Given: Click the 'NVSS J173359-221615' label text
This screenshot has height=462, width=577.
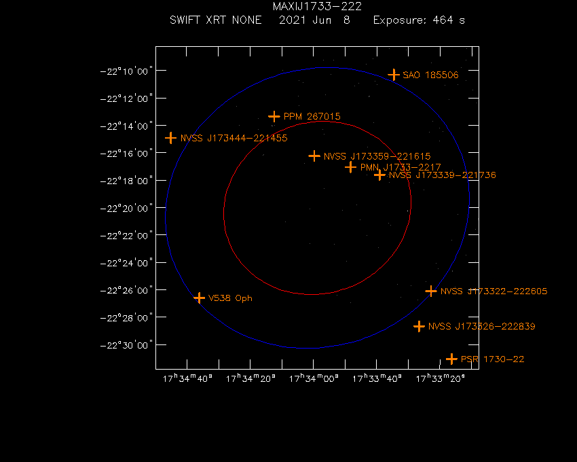Looking at the screenshot, I should coord(377,156).
